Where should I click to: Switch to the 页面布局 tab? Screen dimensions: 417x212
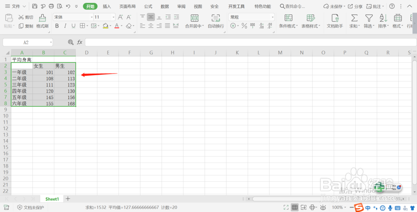[127, 6]
